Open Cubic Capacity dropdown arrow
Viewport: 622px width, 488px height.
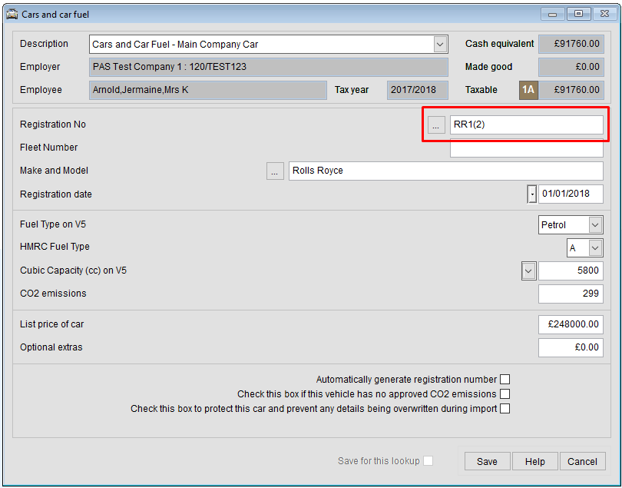(528, 271)
